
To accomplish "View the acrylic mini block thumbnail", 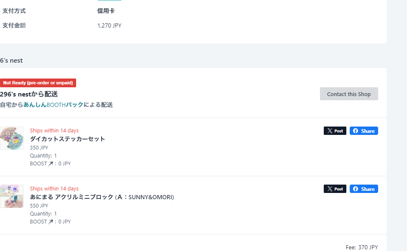I will [x=12, y=196].
